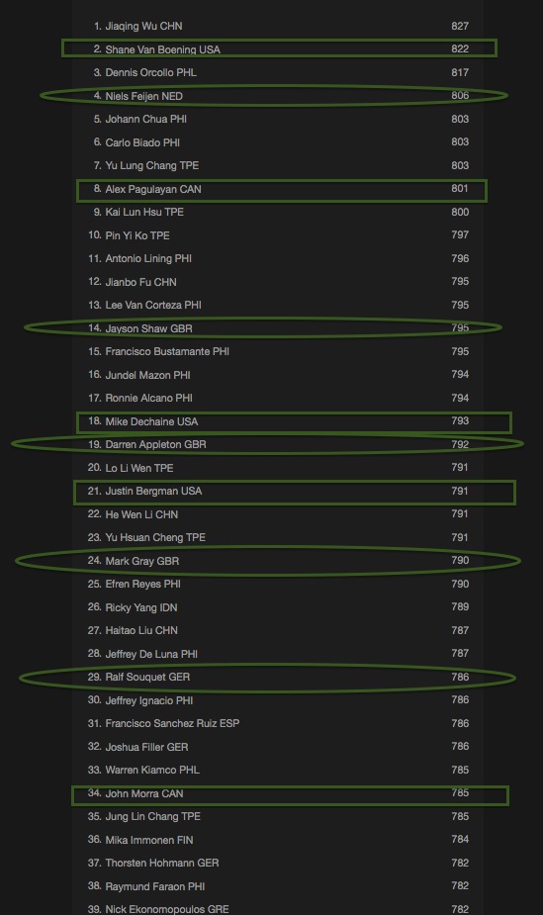The width and height of the screenshot is (543, 915).
Task: Click Mika Immonen FIN name
Action: point(148,840)
